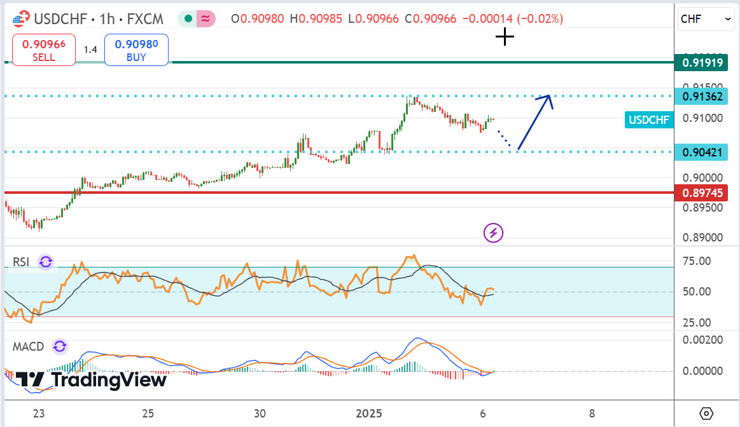Screen dimensions: 740x427
Task: Click the USDCHF price scale label
Action: click(x=650, y=119)
